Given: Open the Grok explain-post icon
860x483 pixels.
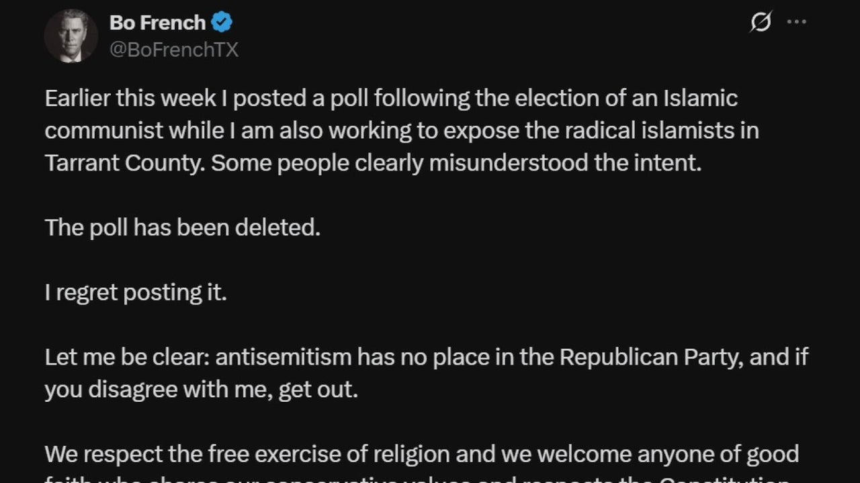Looking at the screenshot, I should 760,23.
